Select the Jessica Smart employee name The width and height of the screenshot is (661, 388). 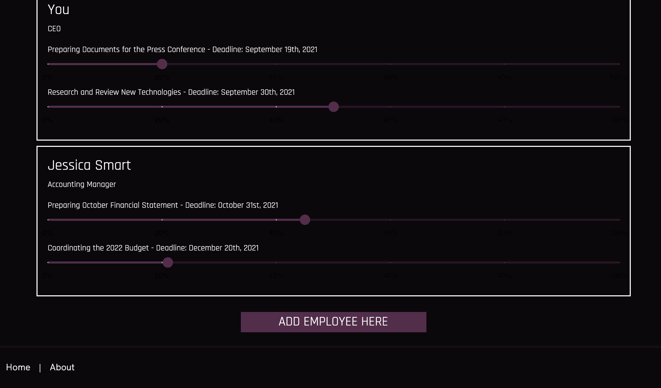89,165
